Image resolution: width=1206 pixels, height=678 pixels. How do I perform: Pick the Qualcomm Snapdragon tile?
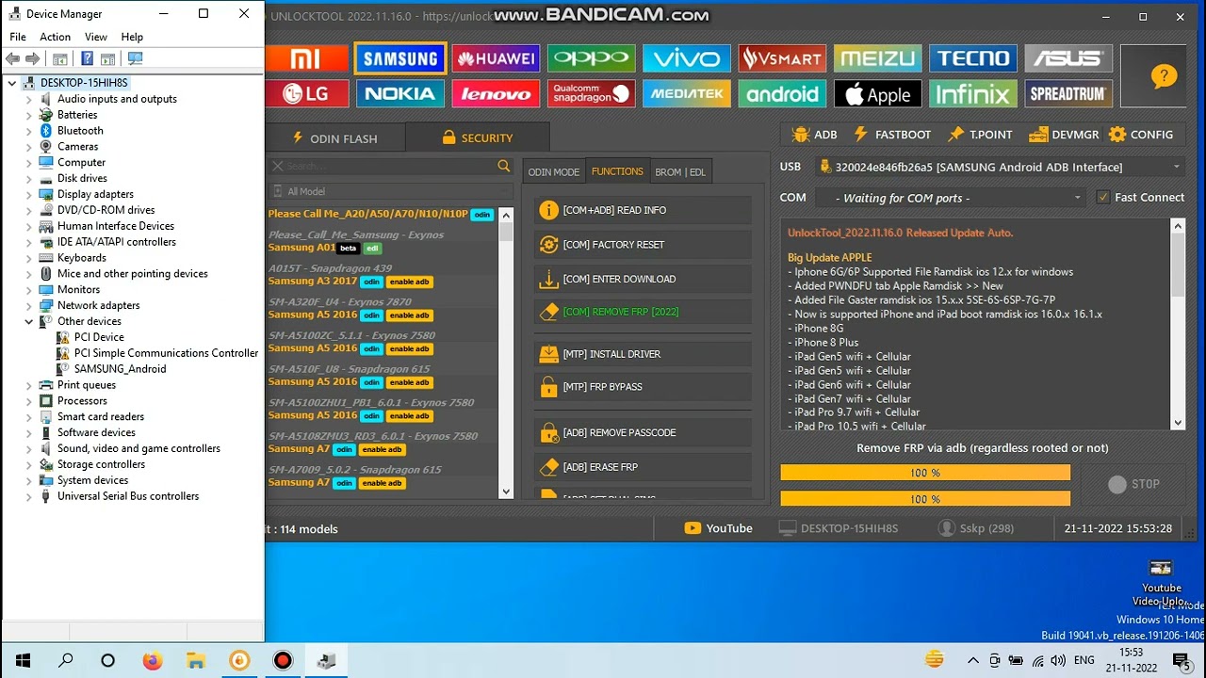(591, 93)
